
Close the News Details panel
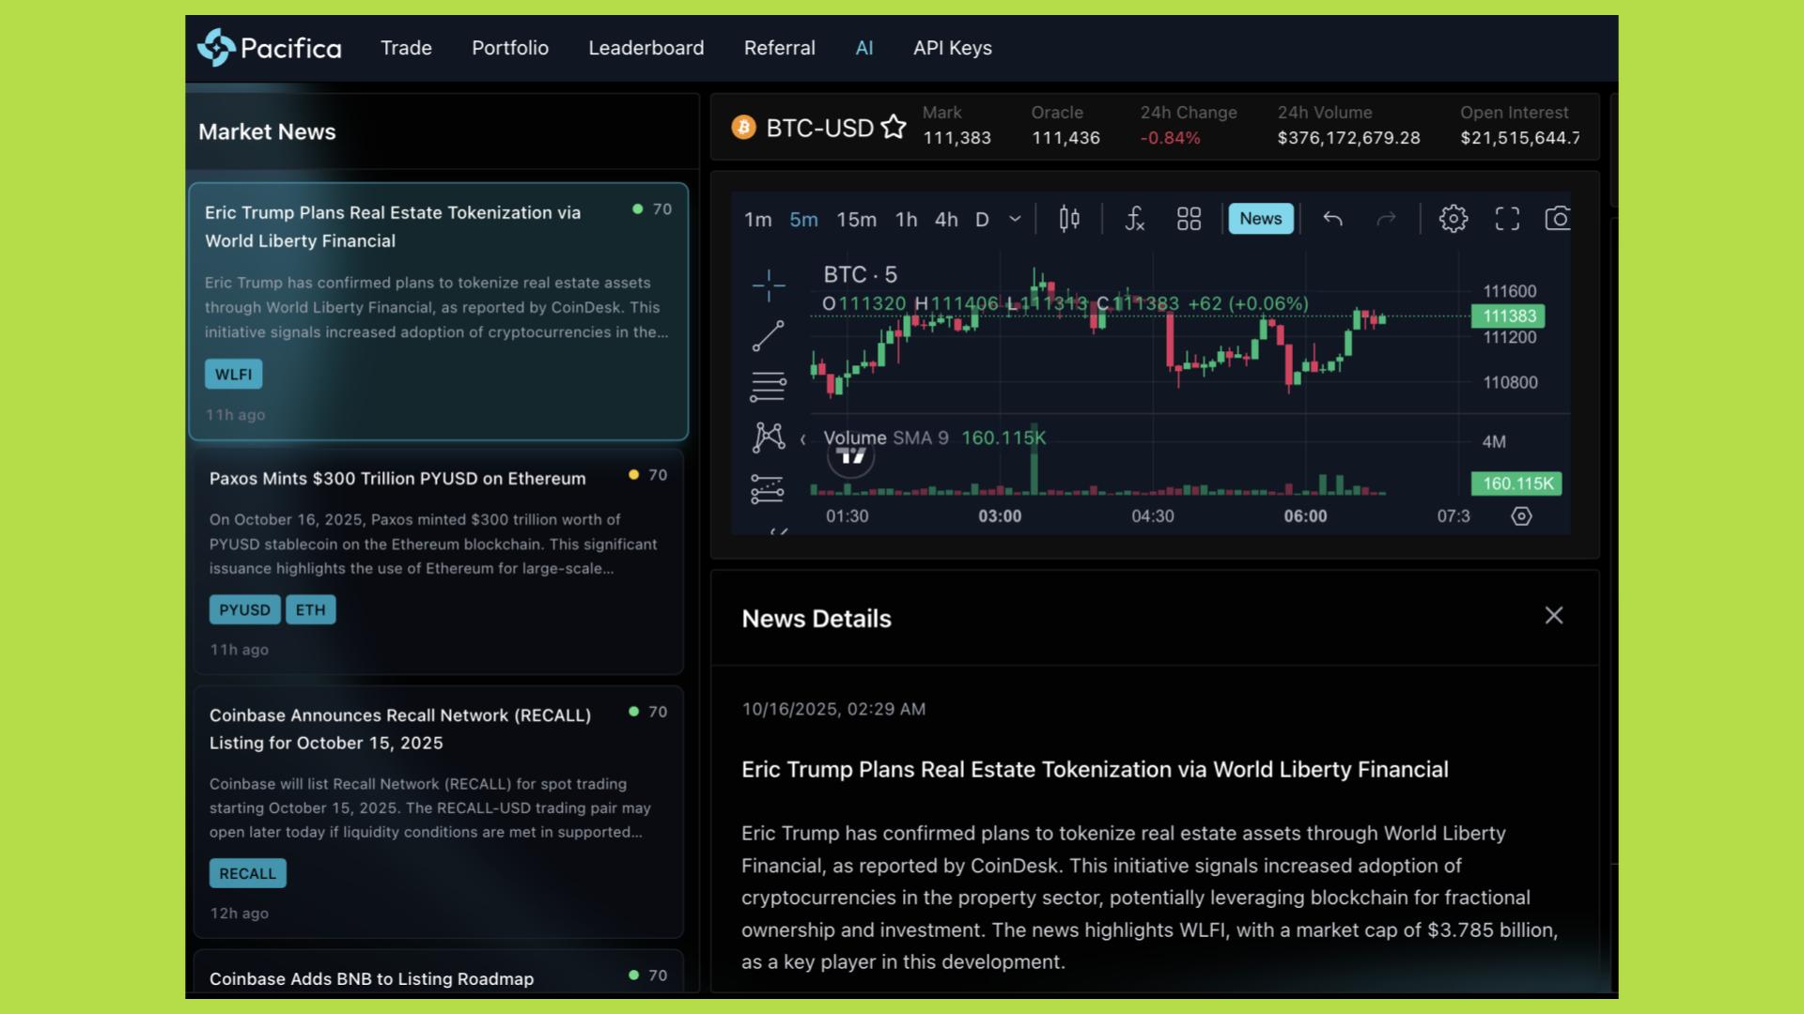click(x=1553, y=616)
